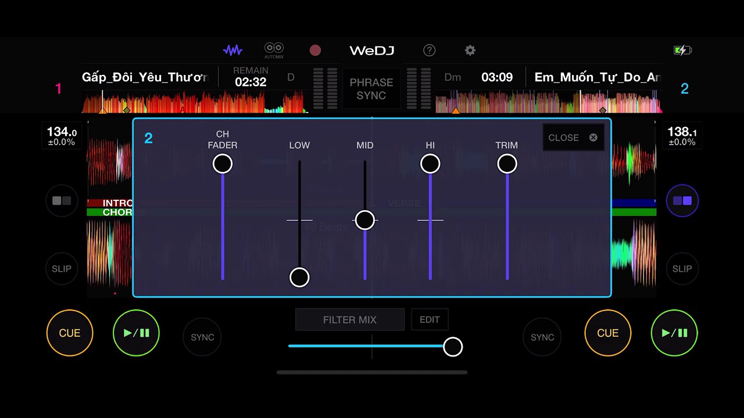This screenshot has height=418, width=744.
Task: Open settings via gear icon
Action: click(470, 51)
